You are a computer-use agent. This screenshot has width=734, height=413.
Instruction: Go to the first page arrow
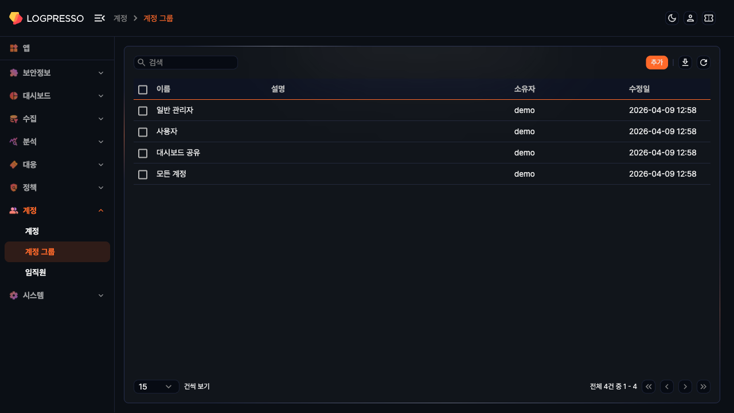[x=649, y=387]
